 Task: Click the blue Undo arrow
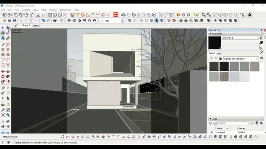coord(43,21)
